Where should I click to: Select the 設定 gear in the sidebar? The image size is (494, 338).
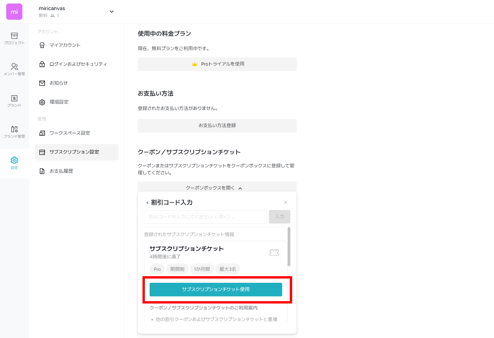(14, 163)
